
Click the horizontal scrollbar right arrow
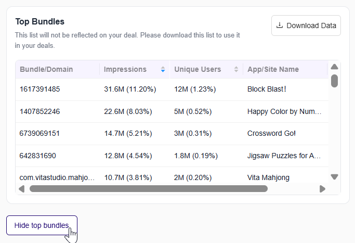coord(322,189)
